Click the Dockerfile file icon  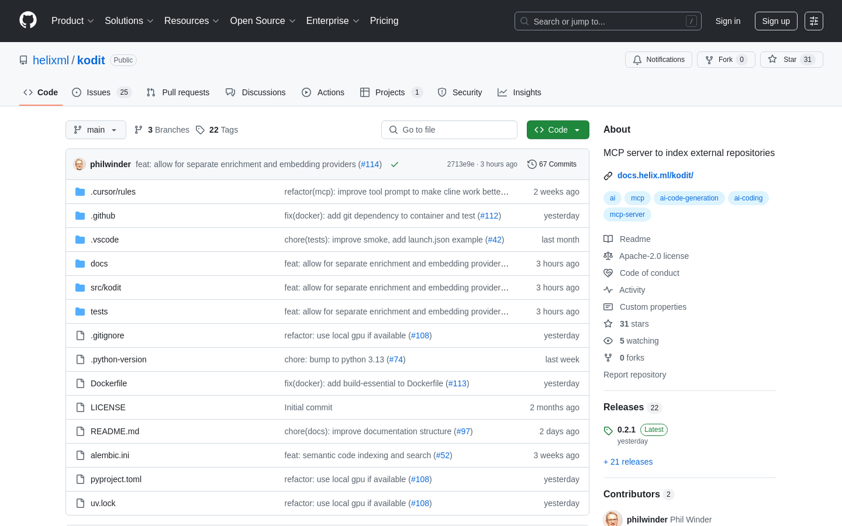[80, 383]
